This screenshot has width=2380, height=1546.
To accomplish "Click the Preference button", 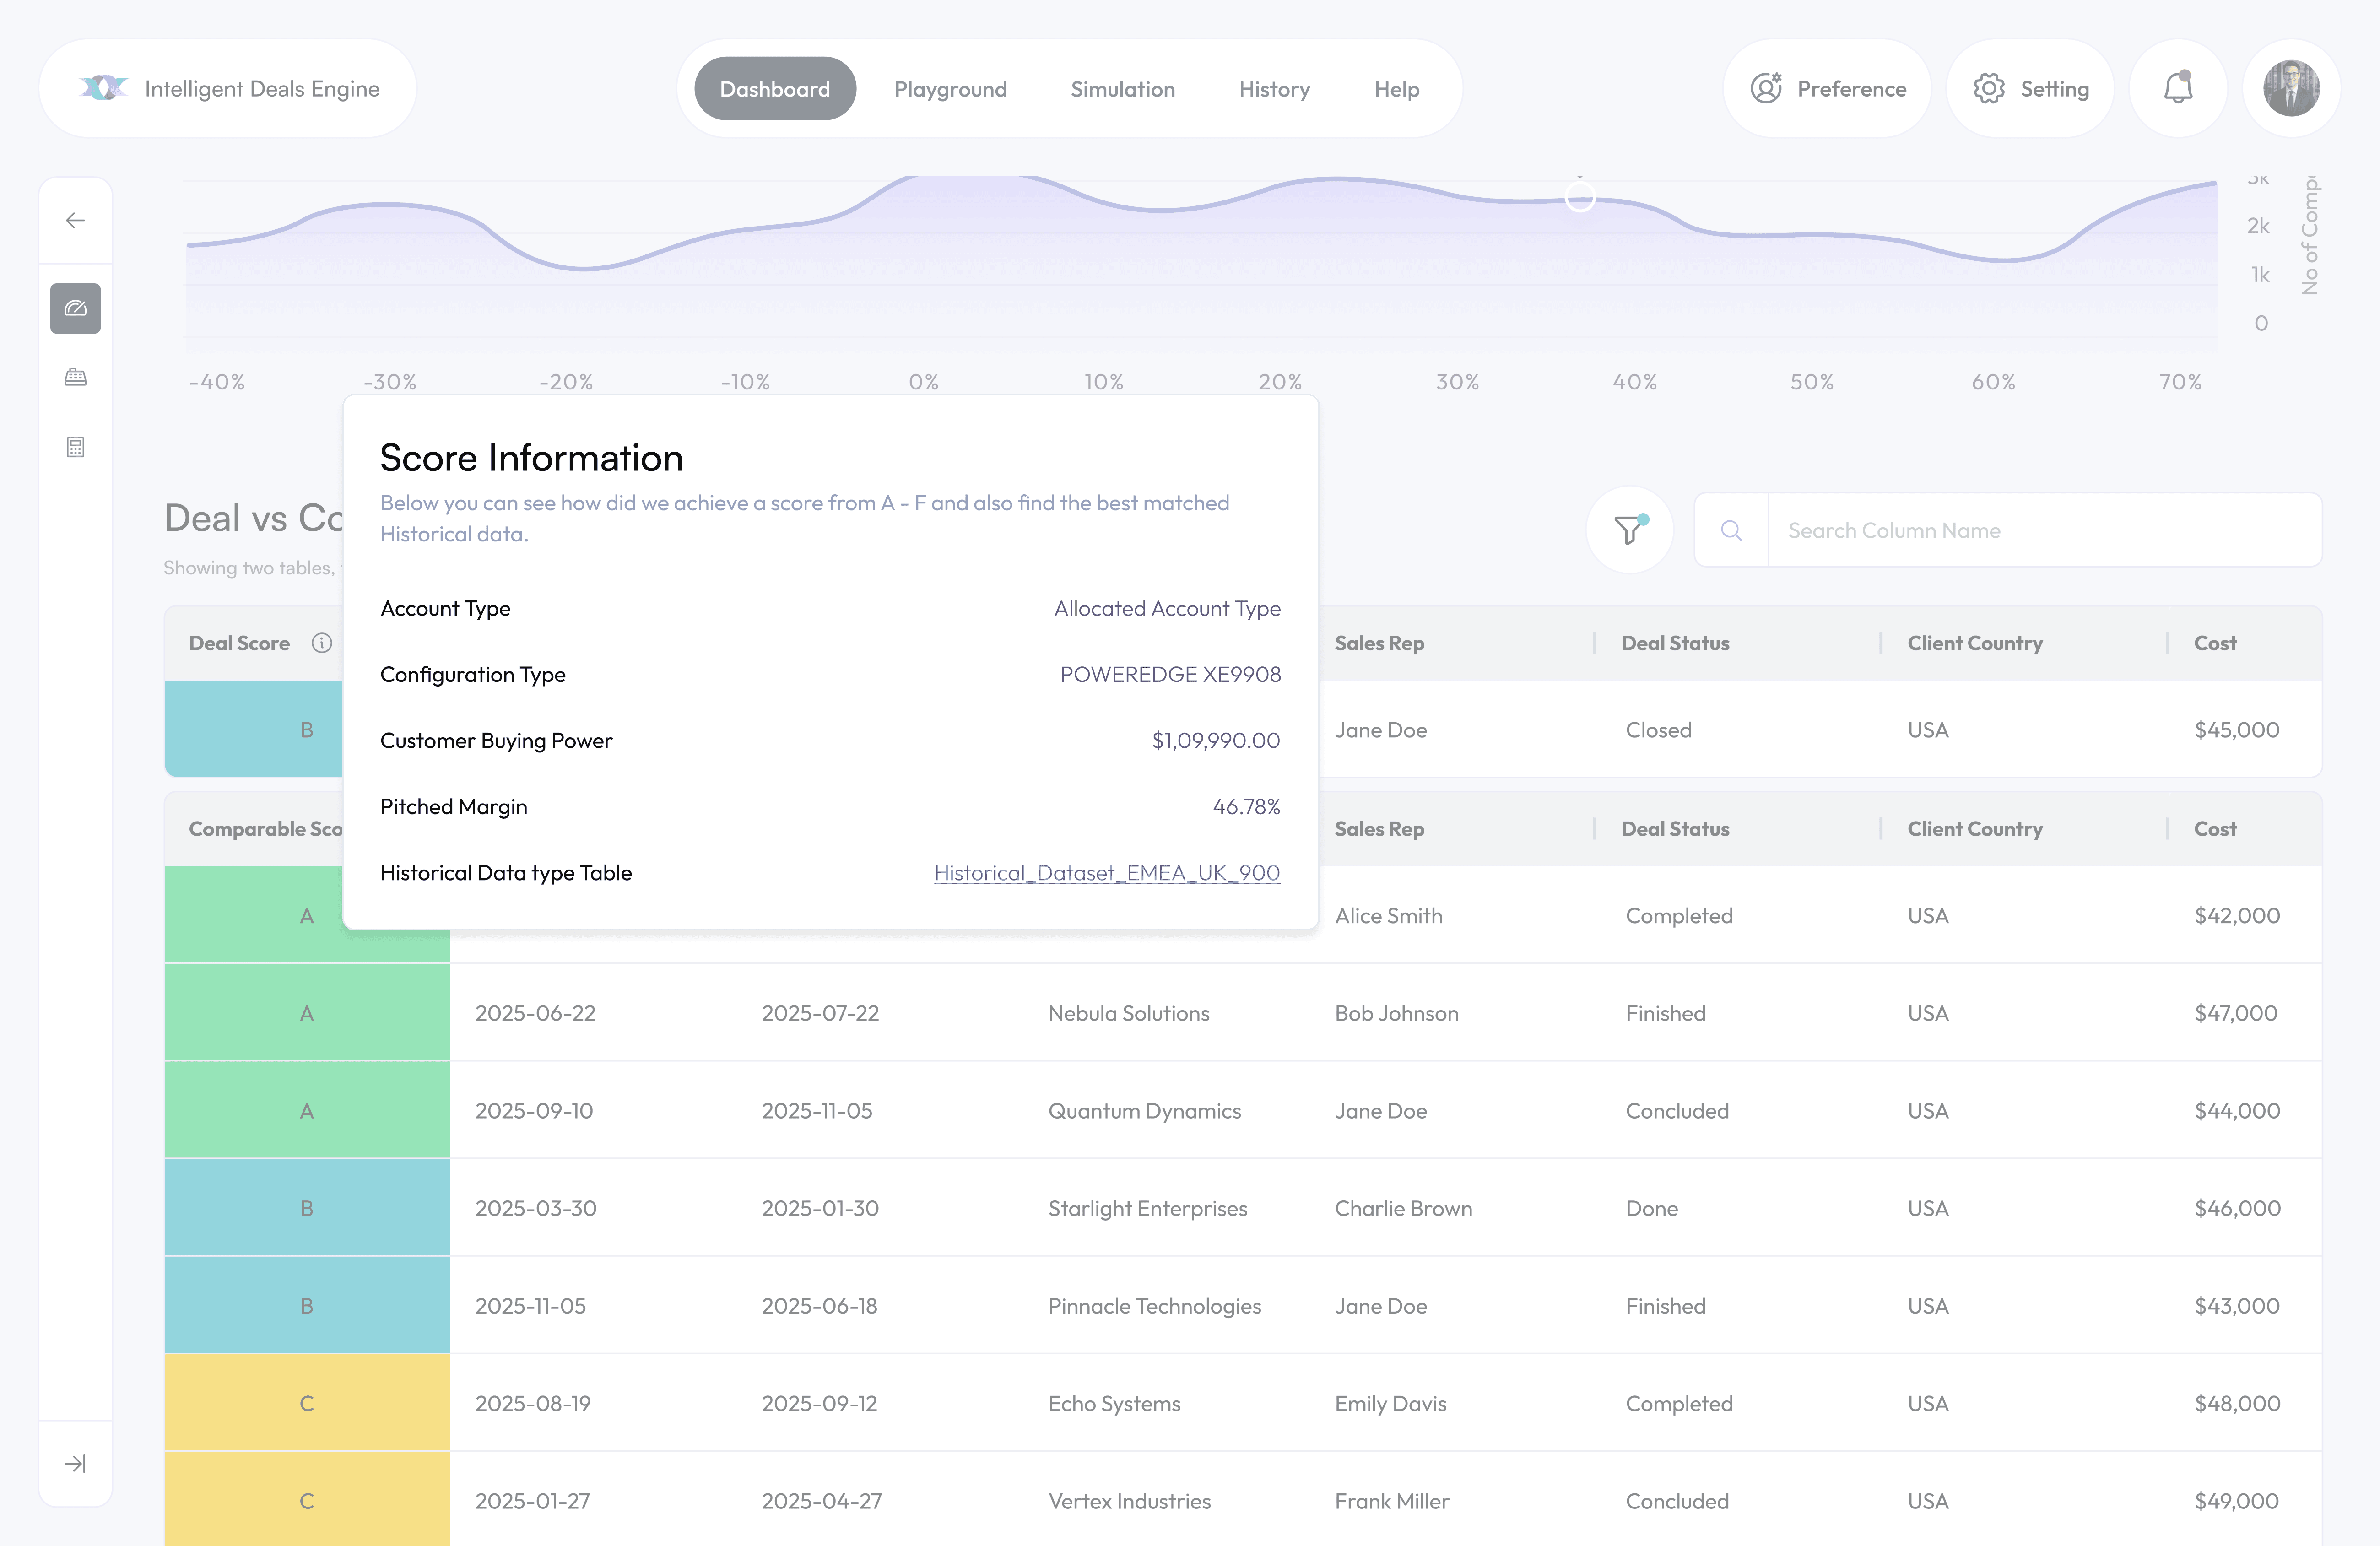I will (x=1827, y=88).
